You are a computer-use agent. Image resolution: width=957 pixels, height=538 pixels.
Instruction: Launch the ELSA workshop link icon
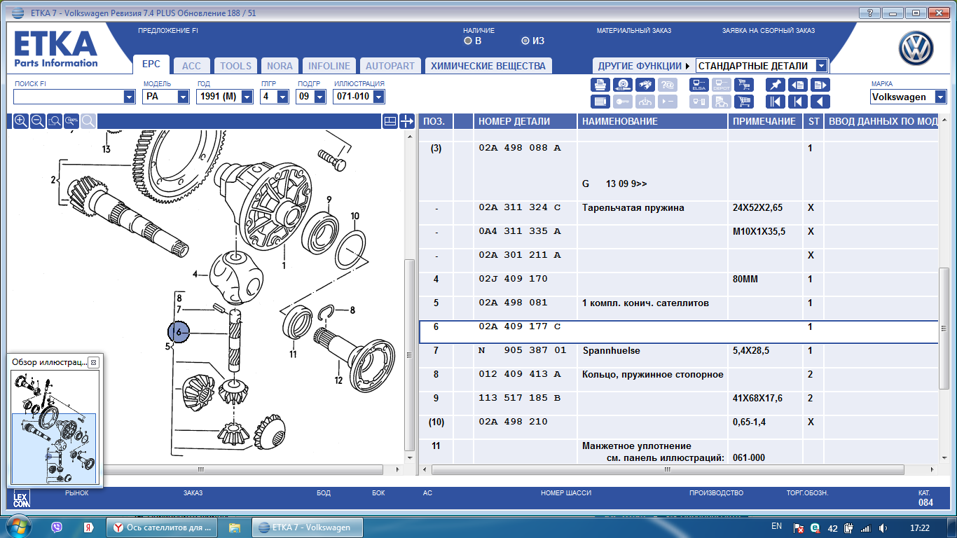pyautogui.click(x=699, y=85)
